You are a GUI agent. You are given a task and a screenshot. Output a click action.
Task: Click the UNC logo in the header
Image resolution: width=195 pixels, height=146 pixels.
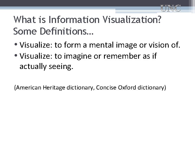point(171,8)
